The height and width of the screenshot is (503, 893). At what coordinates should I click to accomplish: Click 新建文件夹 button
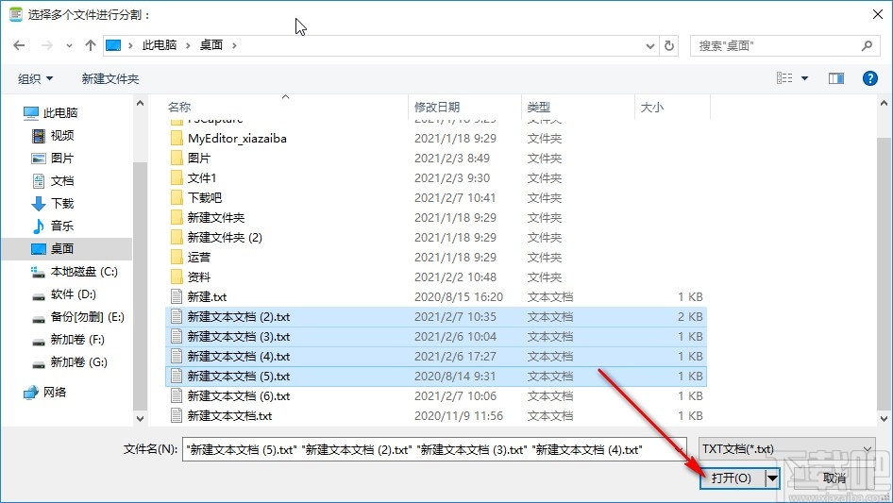click(110, 78)
